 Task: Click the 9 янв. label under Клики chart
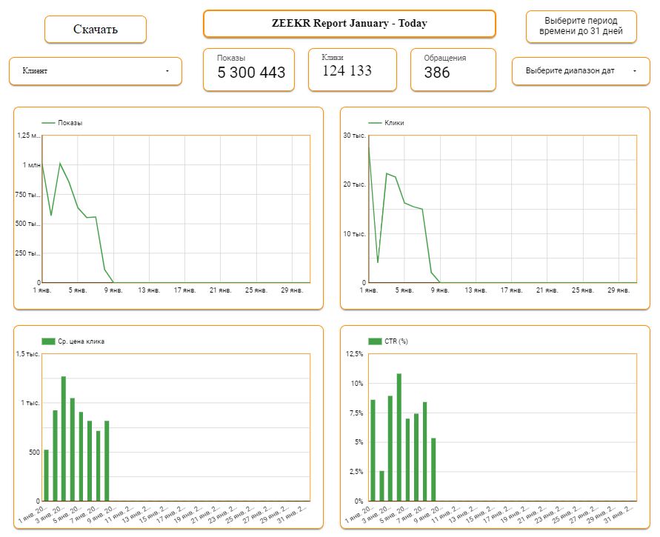(440, 290)
